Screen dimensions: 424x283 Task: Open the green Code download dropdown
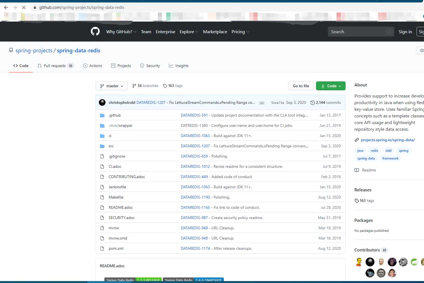331,86
